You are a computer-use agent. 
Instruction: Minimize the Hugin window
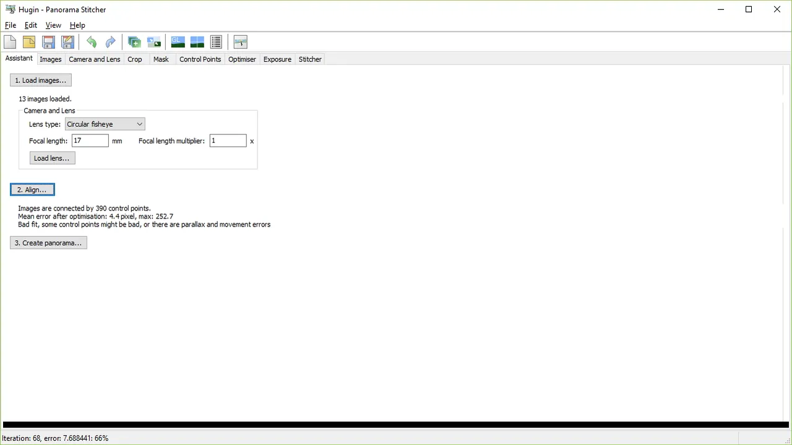coord(721,9)
